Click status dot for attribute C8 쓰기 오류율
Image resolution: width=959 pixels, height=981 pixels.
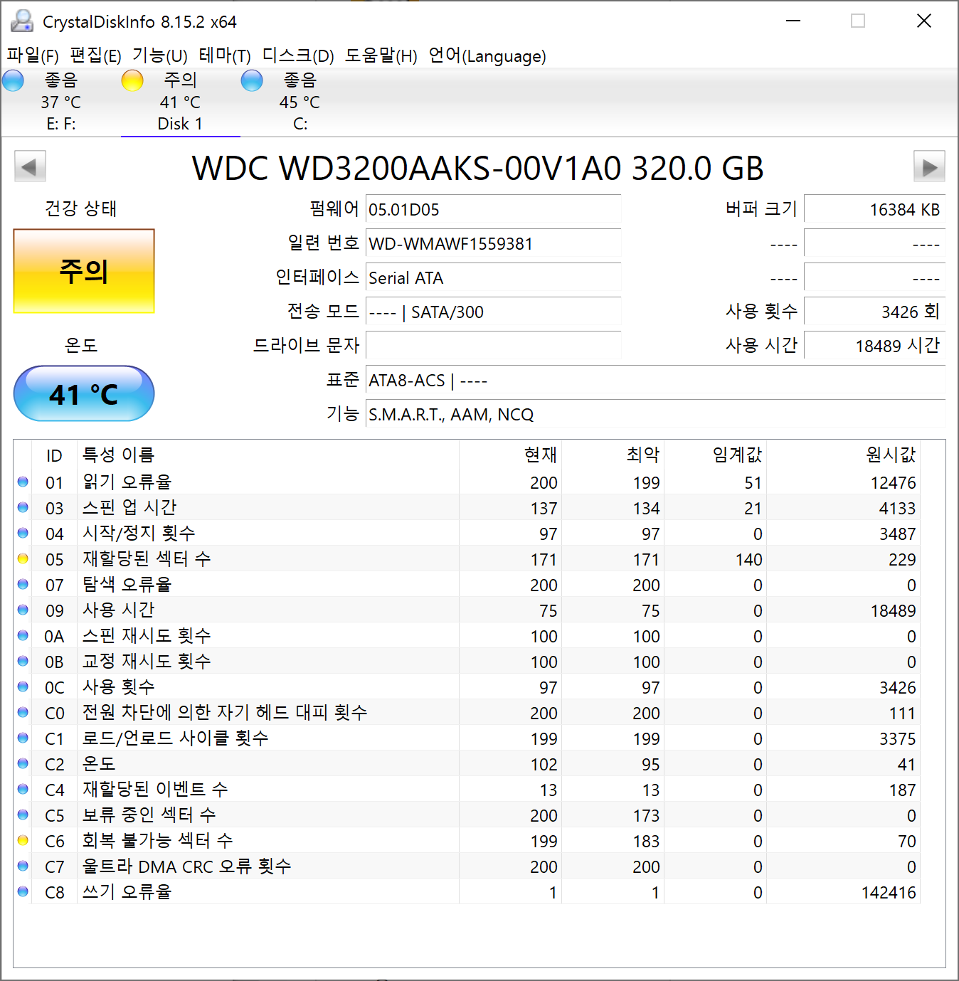point(23,891)
